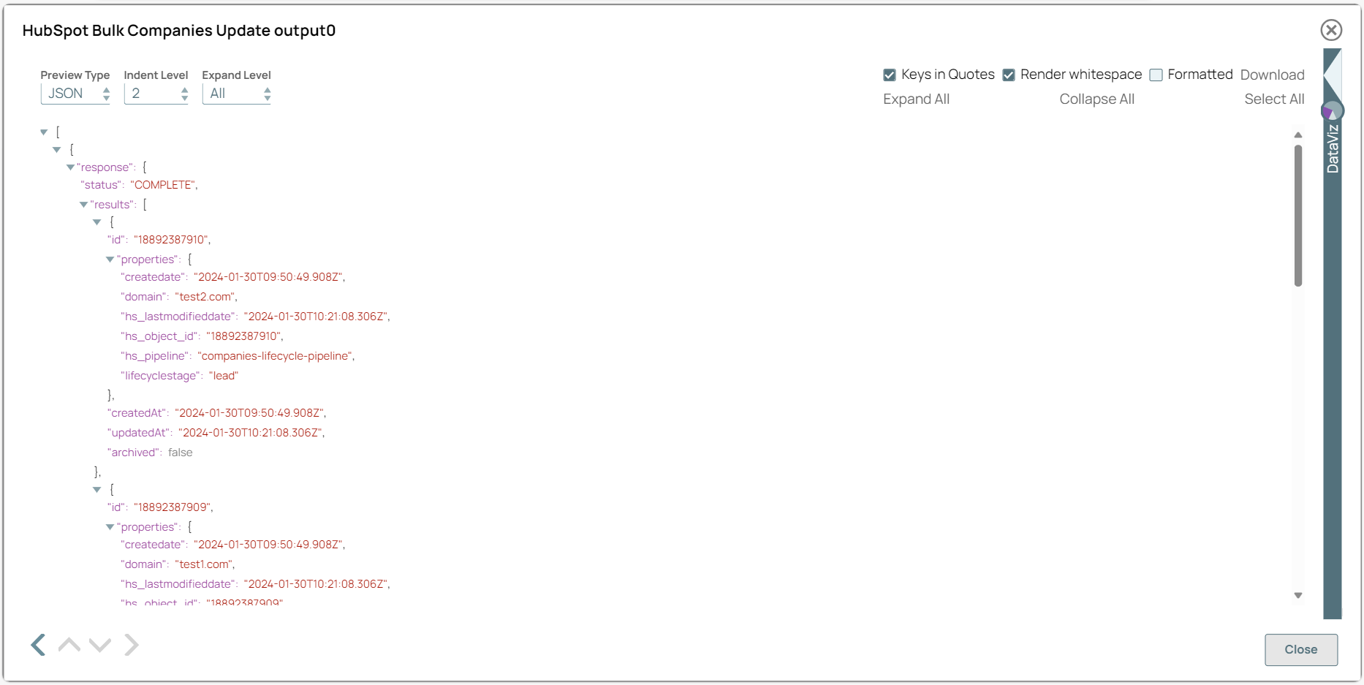Screen dimensions: 1364x685
Task: Click the up chevron navigation arrow
Action: [69, 645]
